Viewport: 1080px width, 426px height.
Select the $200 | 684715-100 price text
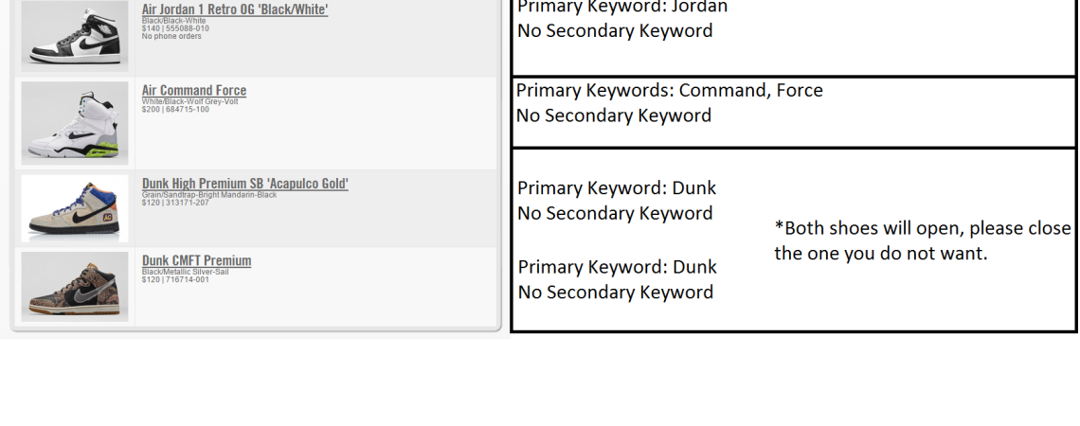click(175, 109)
